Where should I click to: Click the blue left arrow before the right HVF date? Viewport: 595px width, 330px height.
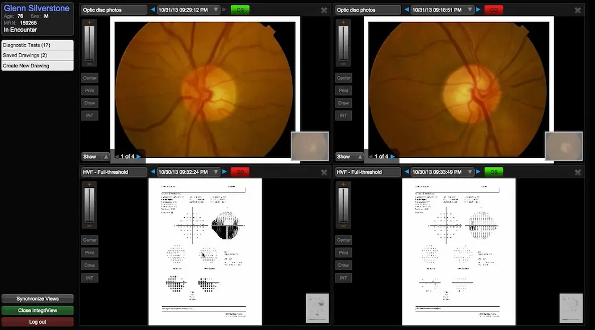[407, 172]
